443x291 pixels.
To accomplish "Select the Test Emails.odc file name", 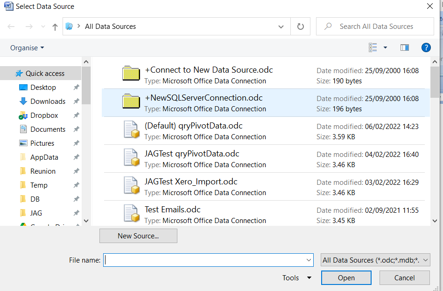I will [x=173, y=210].
